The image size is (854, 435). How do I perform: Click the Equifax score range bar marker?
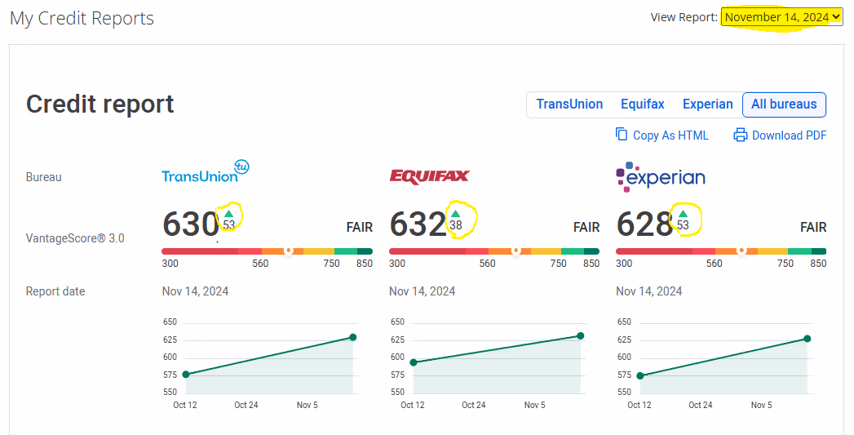pos(515,251)
